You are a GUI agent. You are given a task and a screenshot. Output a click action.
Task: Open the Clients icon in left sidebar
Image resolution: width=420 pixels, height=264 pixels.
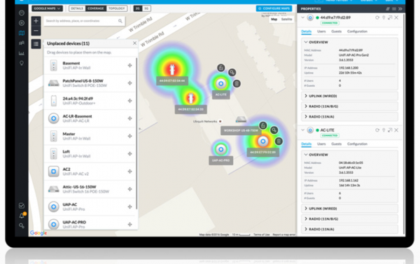[x=22, y=43]
